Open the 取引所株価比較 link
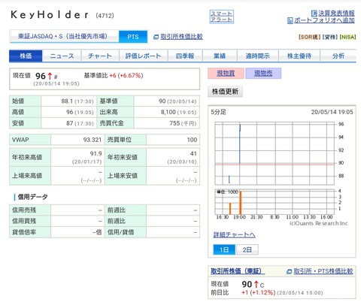Image resolution: width=361 pixels, height=305 pixels. point(181,37)
